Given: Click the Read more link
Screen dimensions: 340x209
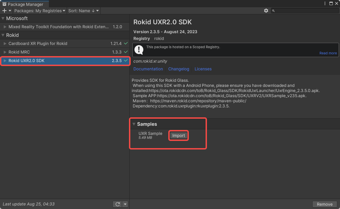Looking at the screenshot, I should (x=328, y=53).
